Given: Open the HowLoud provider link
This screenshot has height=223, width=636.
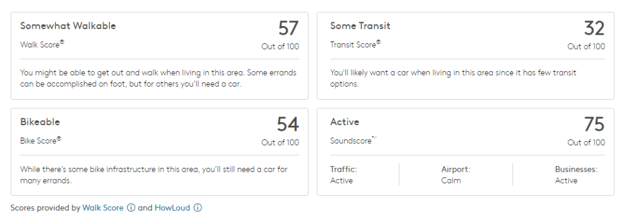Looking at the screenshot, I should pos(172,208).
